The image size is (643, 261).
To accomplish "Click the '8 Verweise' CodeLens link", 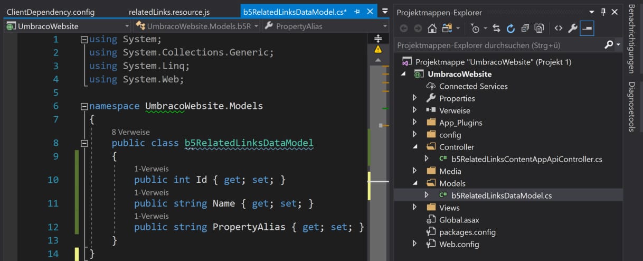I will tap(131, 132).
